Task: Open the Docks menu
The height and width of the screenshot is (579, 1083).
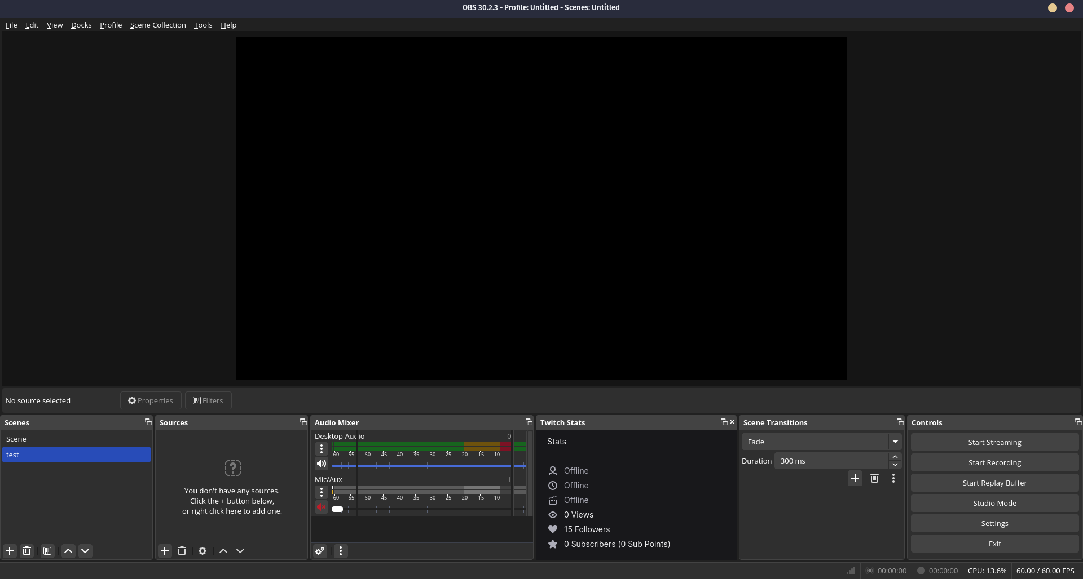Action: (81, 25)
